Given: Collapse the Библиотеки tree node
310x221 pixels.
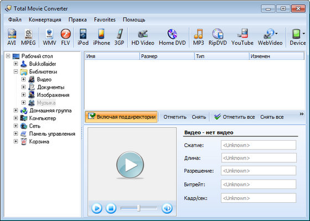Looking at the screenshot, I should click(x=16, y=71).
